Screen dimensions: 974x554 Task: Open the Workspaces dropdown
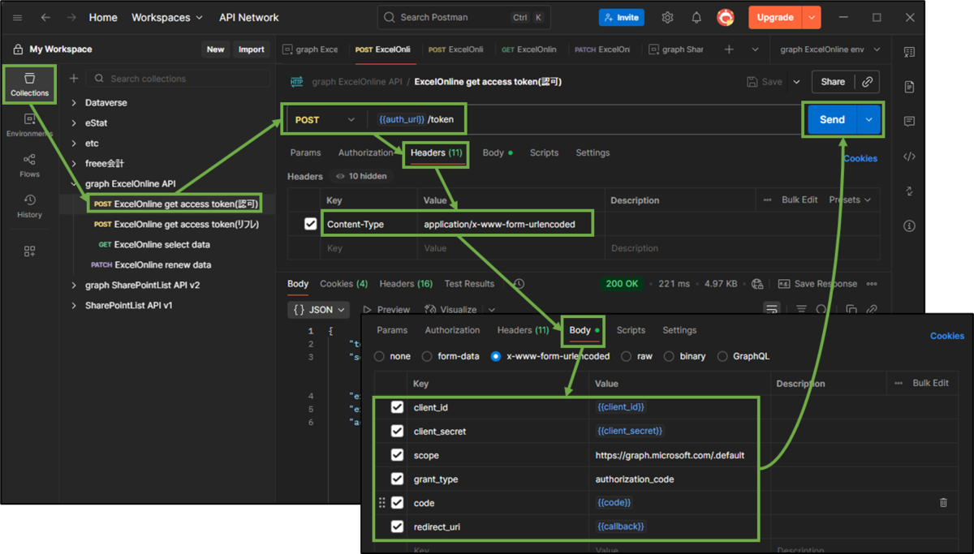coord(167,17)
